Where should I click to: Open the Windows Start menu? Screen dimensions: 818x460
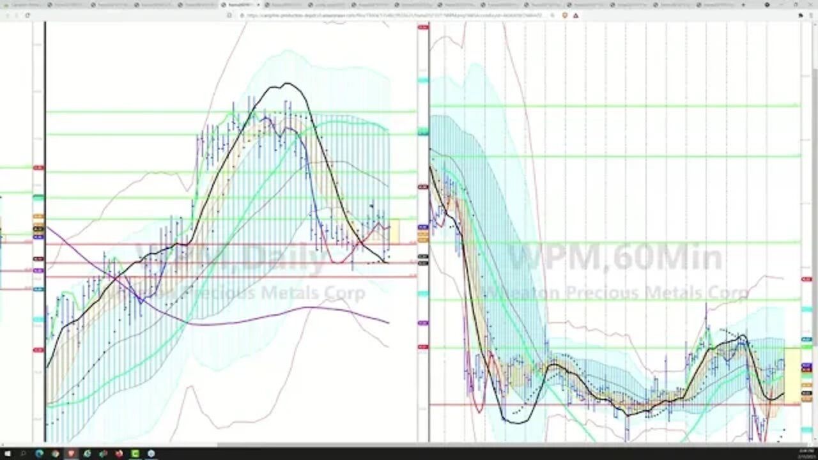pyautogui.click(x=8, y=454)
